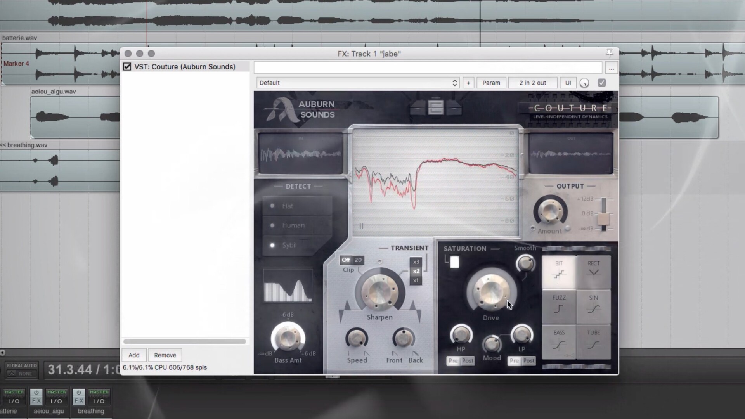Viewport: 745px width, 419px height.
Task: Select the SIN saturation type
Action: 594,306
